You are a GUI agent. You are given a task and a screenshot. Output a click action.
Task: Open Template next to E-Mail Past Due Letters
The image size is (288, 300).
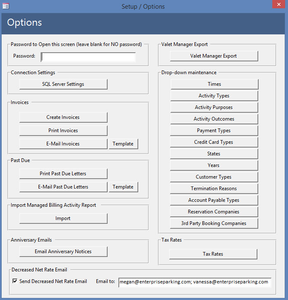pos(123,187)
